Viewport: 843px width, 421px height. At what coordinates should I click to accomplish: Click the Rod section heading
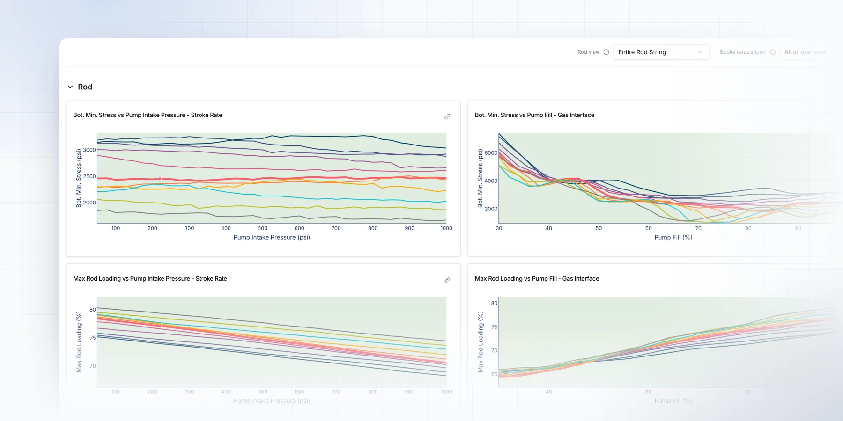point(85,87)
